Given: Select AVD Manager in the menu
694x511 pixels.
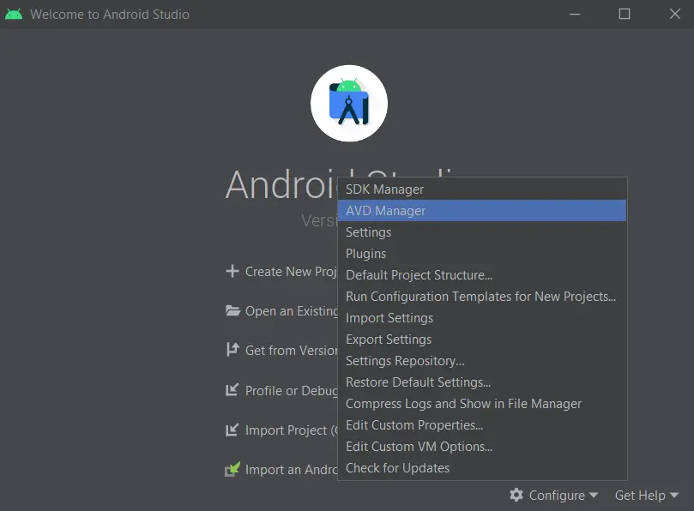Looking at the screenshot, I should (482, 211).
